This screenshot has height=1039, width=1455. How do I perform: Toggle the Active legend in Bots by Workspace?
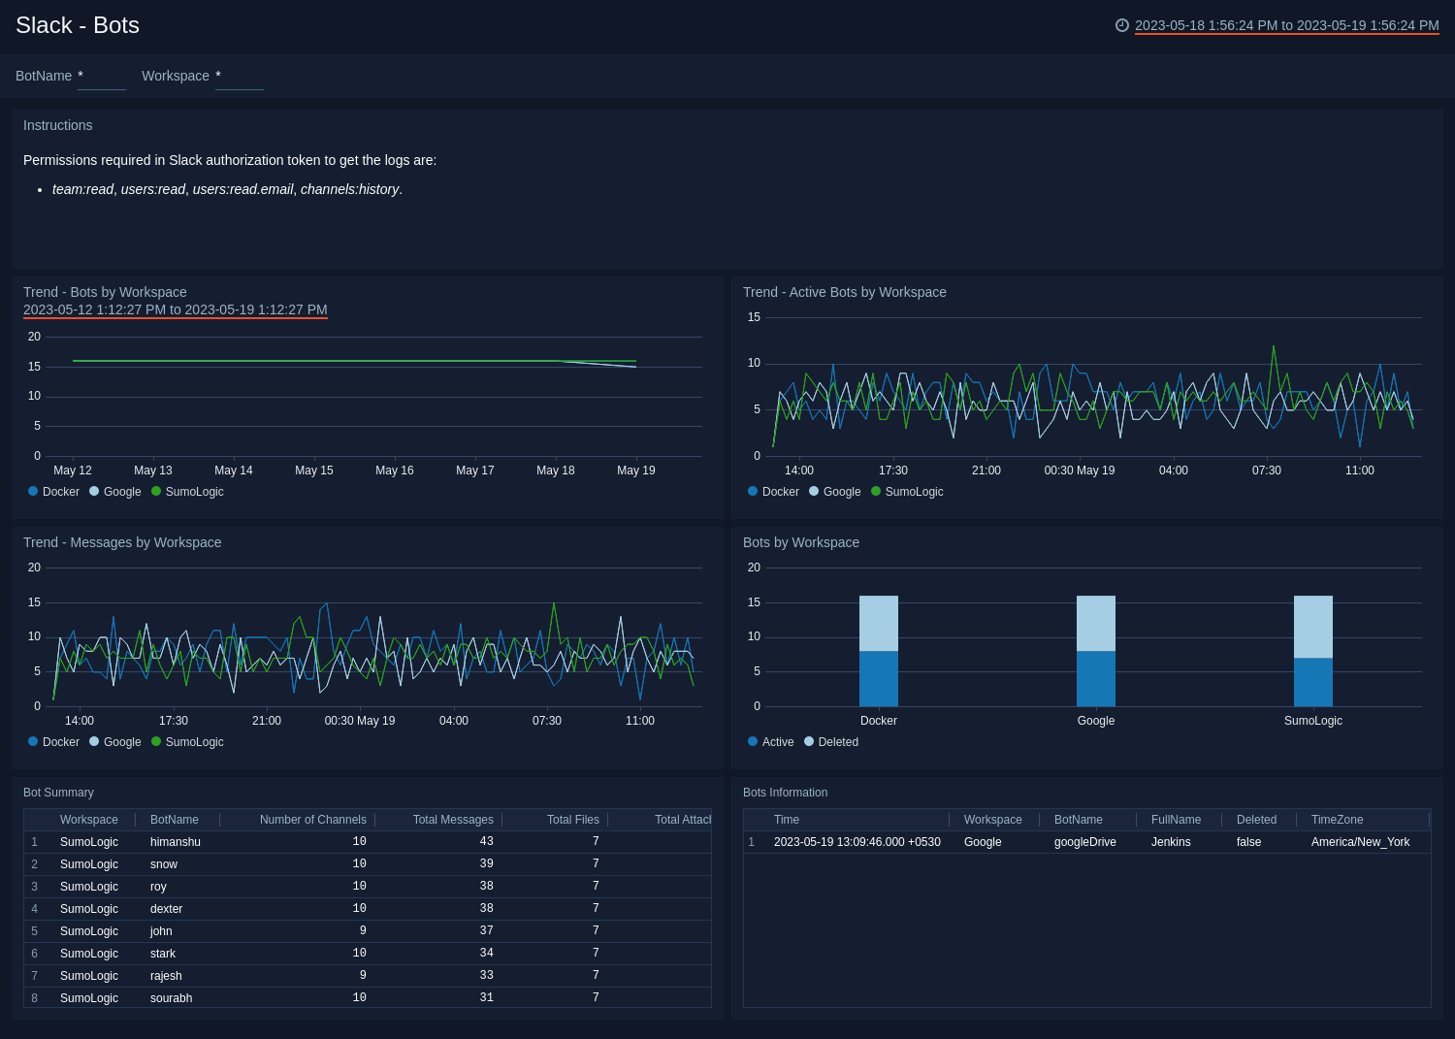(770, 741)
